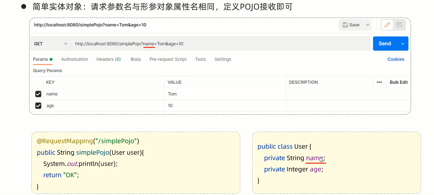
Task: Switch to the Pre-request Script tab
Action: coord(168,59)
